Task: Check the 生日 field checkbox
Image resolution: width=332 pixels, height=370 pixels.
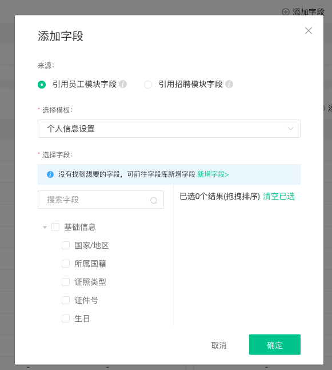Action: pos(66,319)
